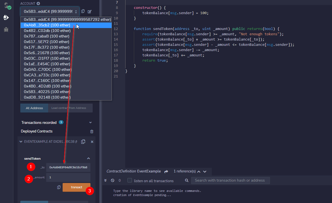Click line number 12 in the editor gutter
The width and height of the screenshot is (332, 203).
(116, 29)
